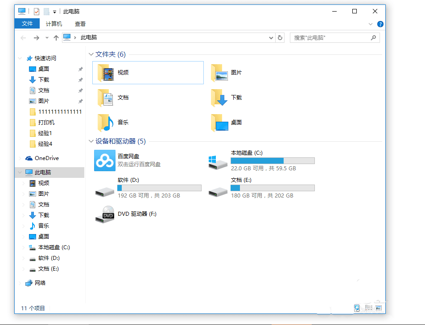Click the computer icon in title bar
Screen dimensions: 425x325
pyautogui.click(x=22, y=12)
